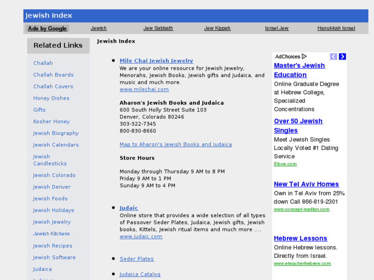Click the address line 600 South Holly Street
The width and height of the screenshot is (374, 280).
click(163, 110)
